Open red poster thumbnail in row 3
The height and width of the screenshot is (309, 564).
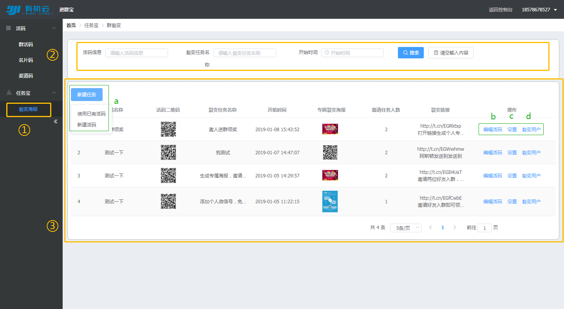(330, 175)
